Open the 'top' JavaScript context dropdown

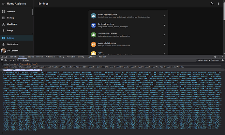tap(12, 60)
